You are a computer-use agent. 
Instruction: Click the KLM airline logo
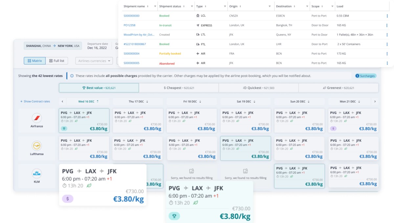[x=36, y=173]
